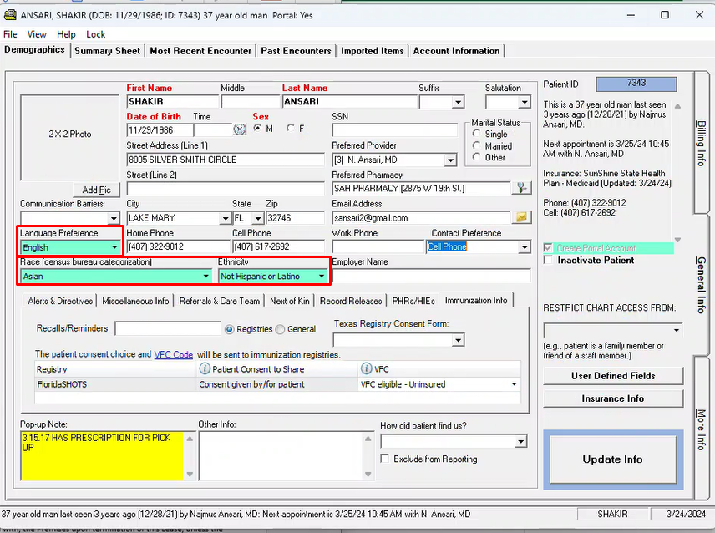Click the email envelope icon next to Email Address
Image resolution: width=715 pixels, height=533 pixels.
coord(523,217)
